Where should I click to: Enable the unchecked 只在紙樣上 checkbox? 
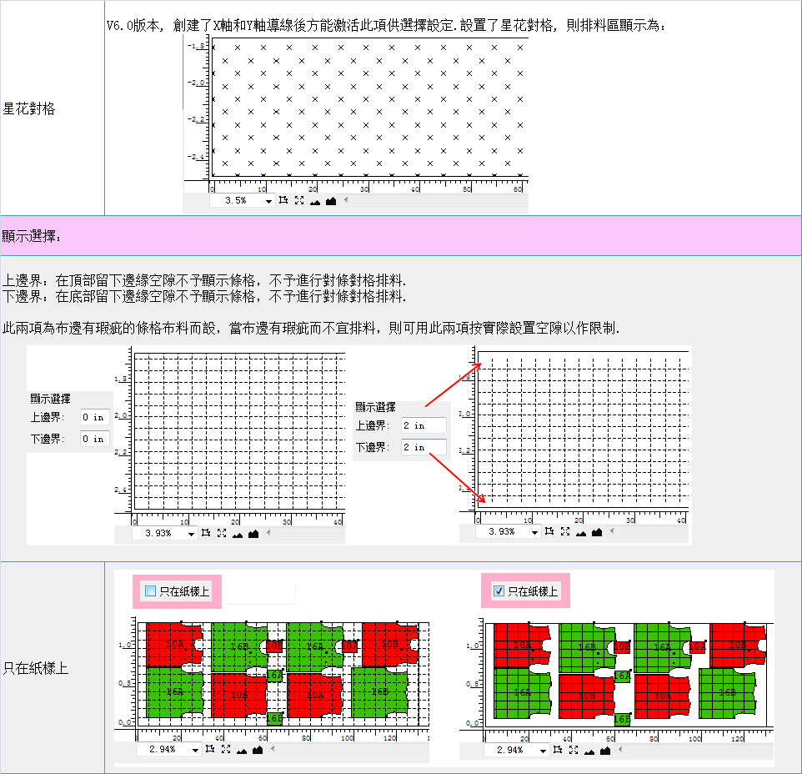(x=151, y=591)
